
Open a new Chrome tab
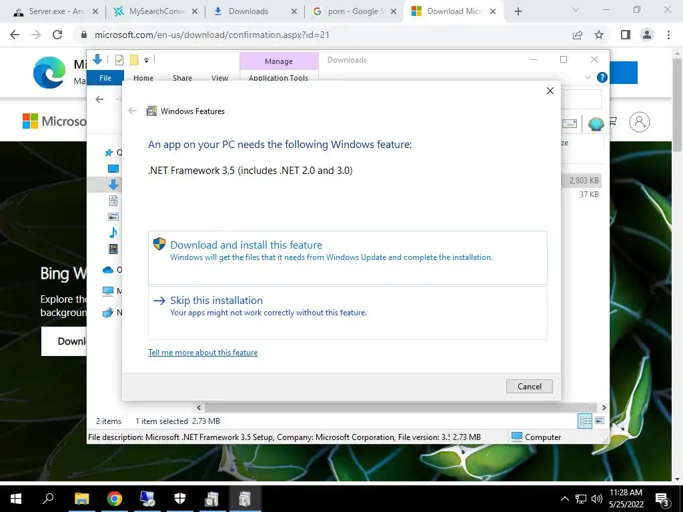click(x=518, y=12)
